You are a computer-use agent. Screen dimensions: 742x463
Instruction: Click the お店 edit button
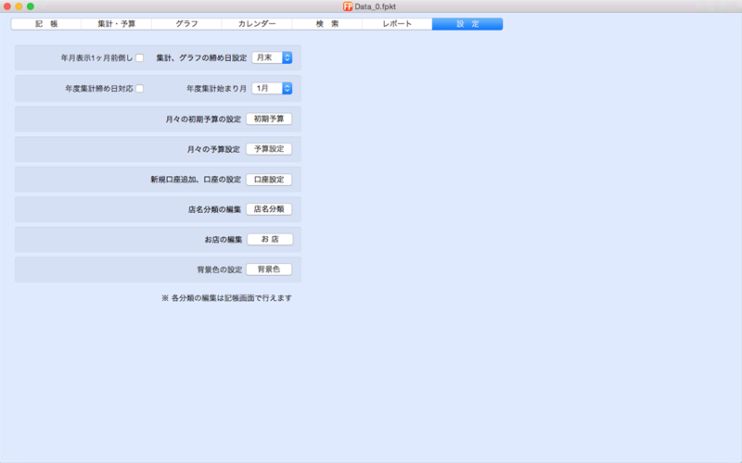pos(270,240)
